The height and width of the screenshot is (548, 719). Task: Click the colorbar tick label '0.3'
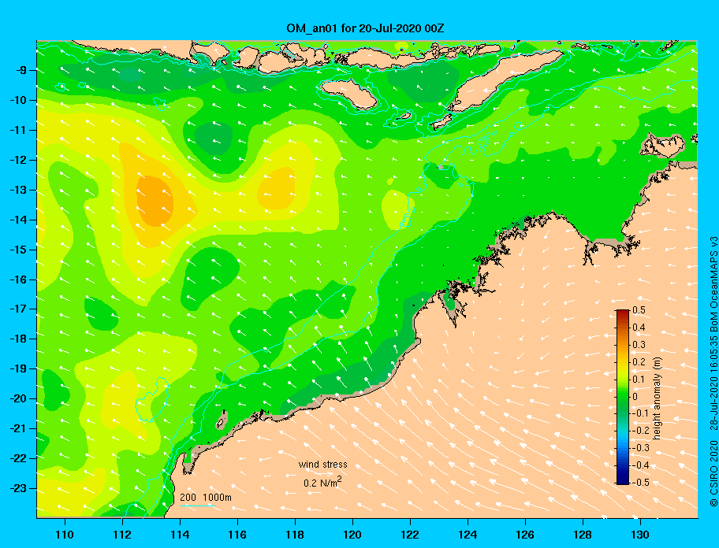coord(639,345)
